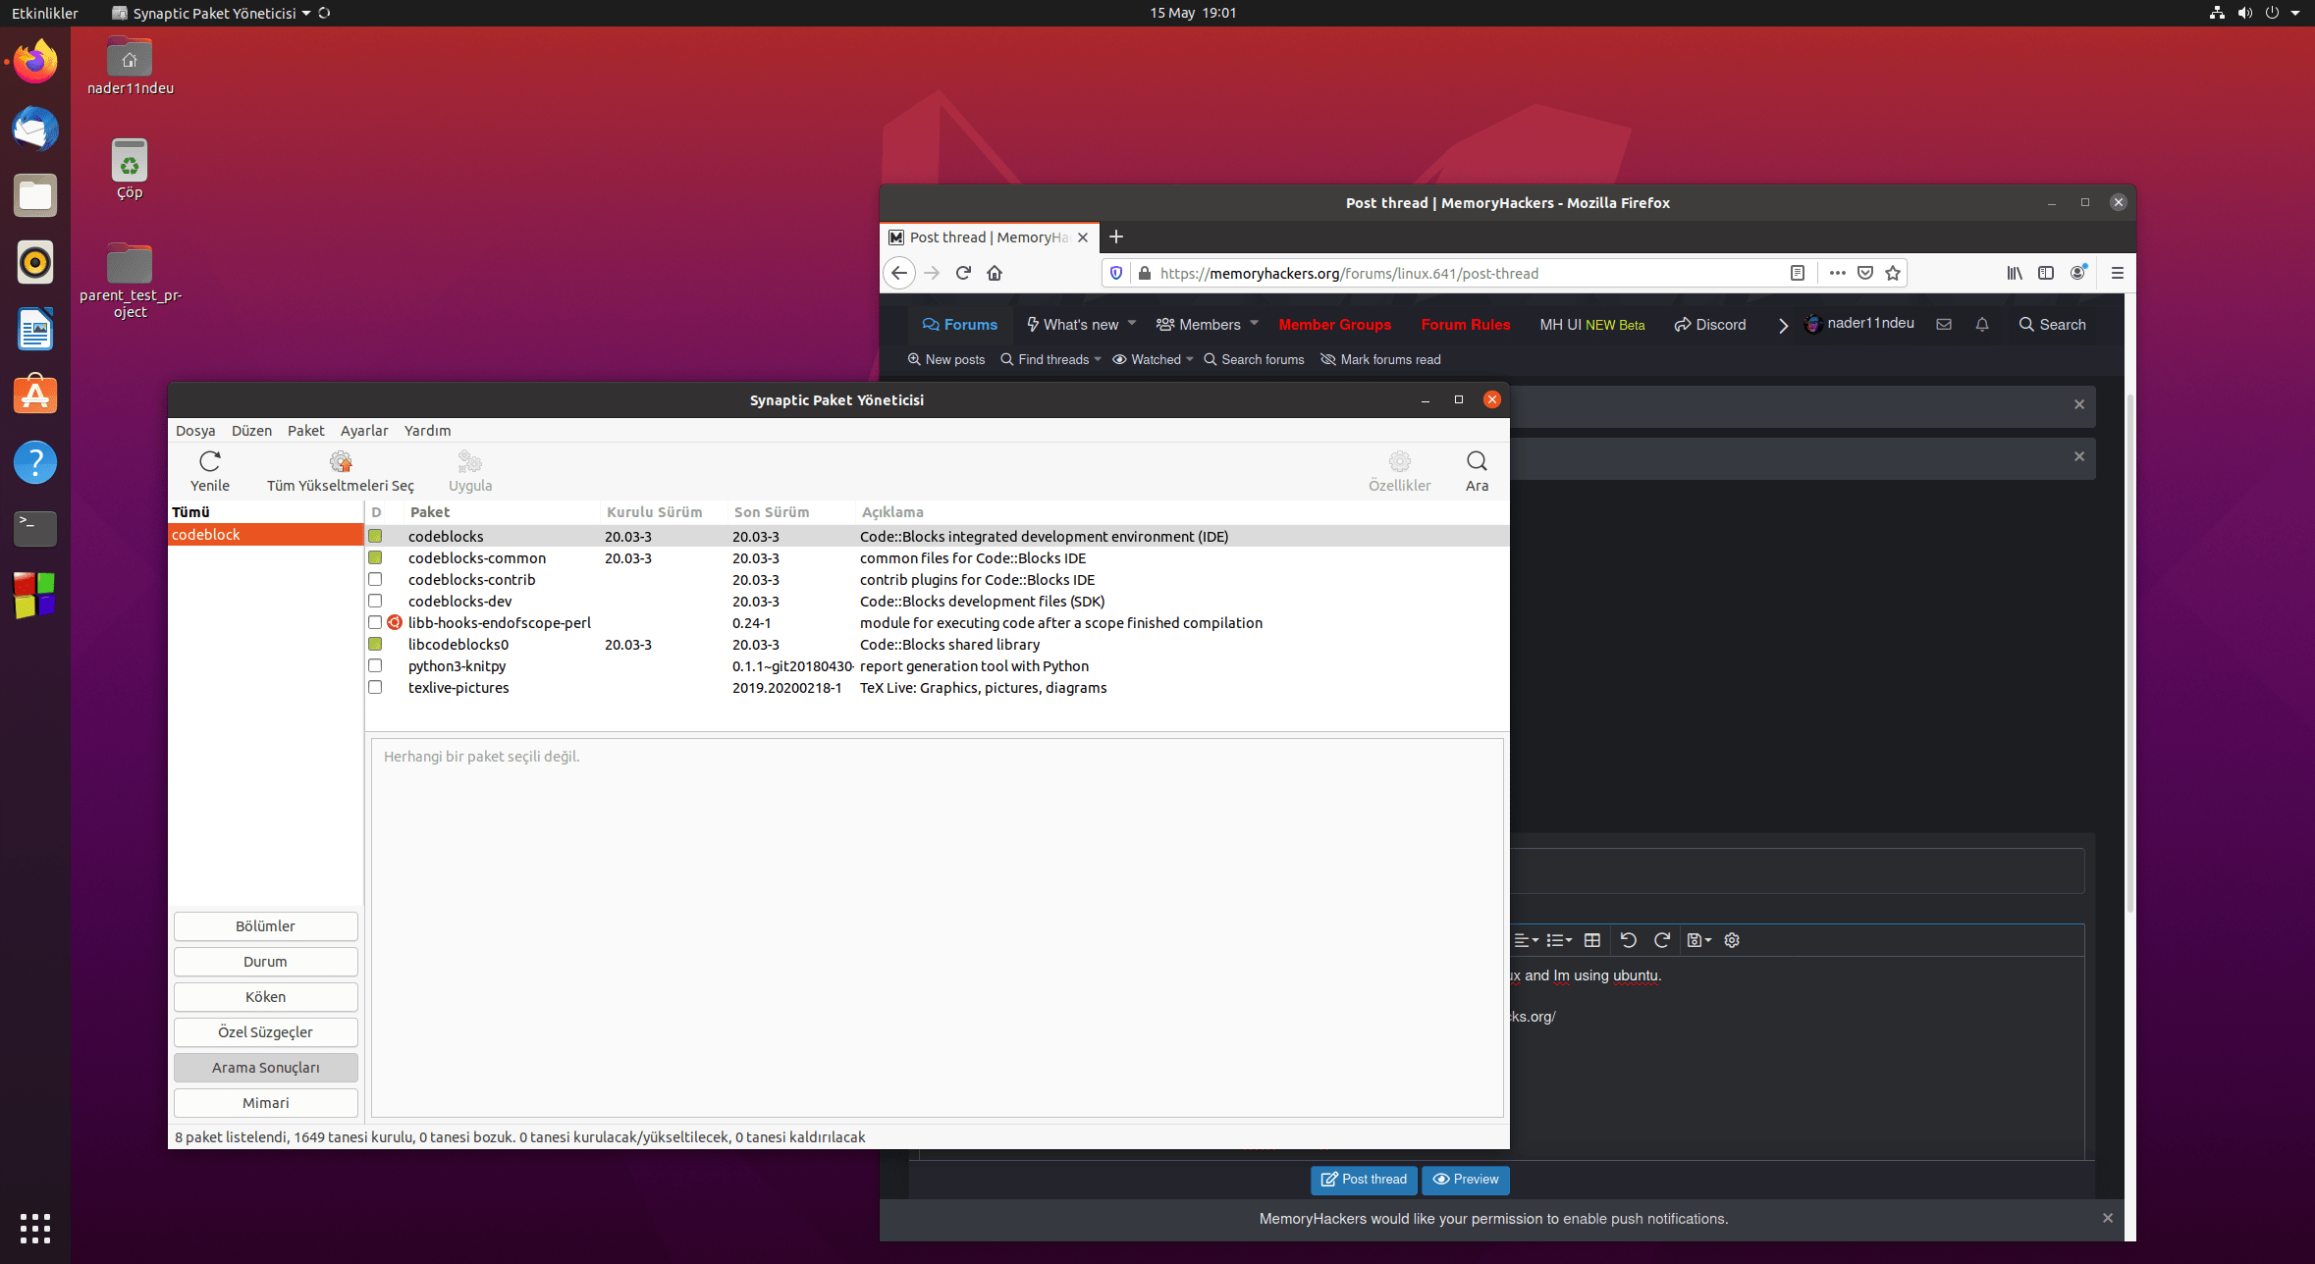2315x1264 pixels.
Task: Mark the codeblocks-dev checkbox
Action: tap(375, 601)
